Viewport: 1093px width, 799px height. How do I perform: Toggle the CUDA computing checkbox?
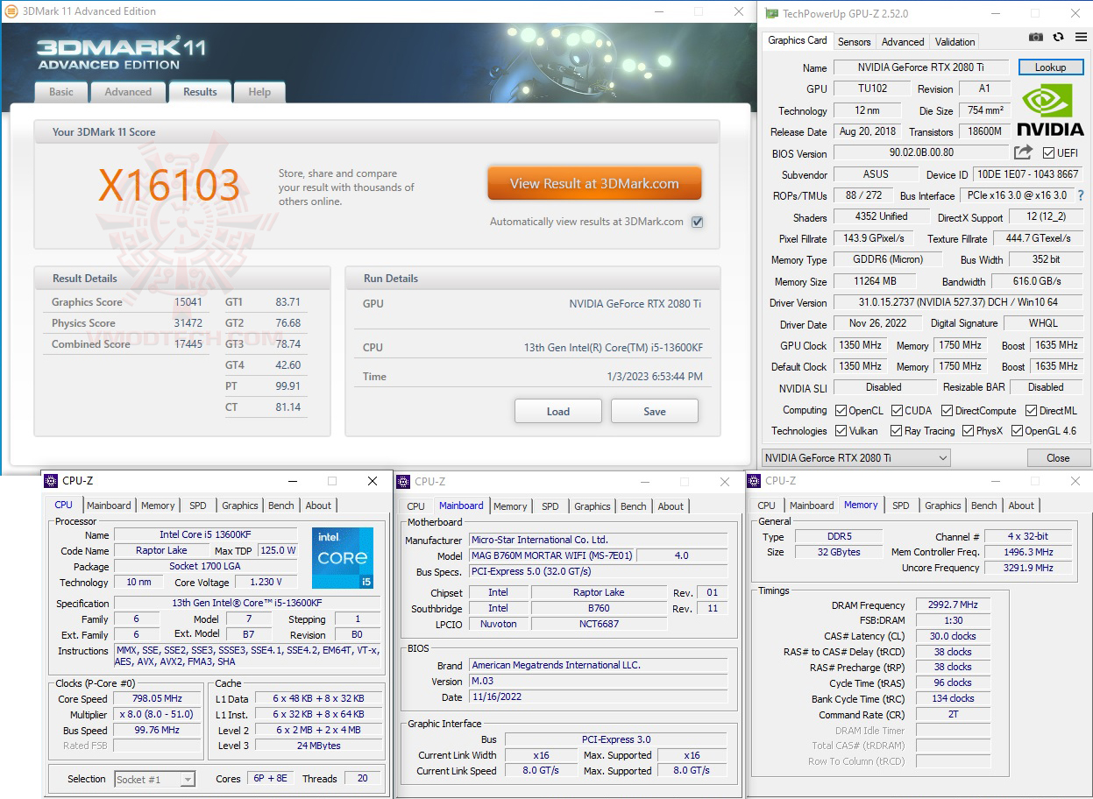pos(895,410)
